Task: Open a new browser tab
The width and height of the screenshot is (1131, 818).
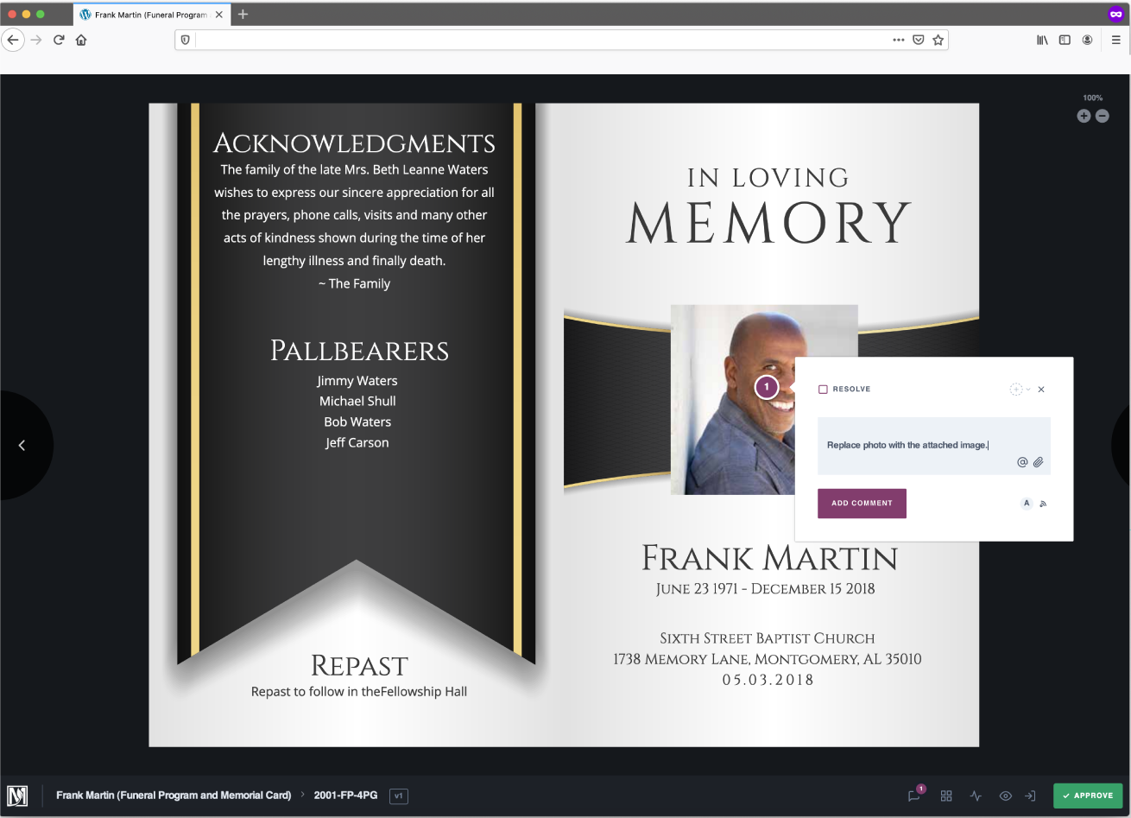Action: pos(243,15)
